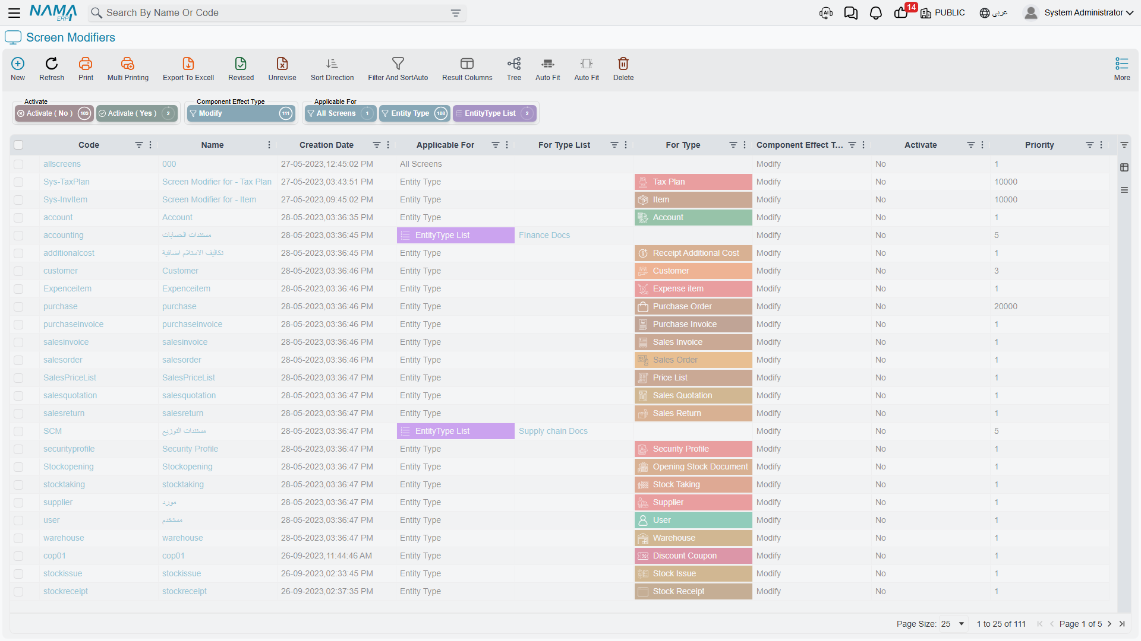Open the Page Size dropdown

pos(953,624)
